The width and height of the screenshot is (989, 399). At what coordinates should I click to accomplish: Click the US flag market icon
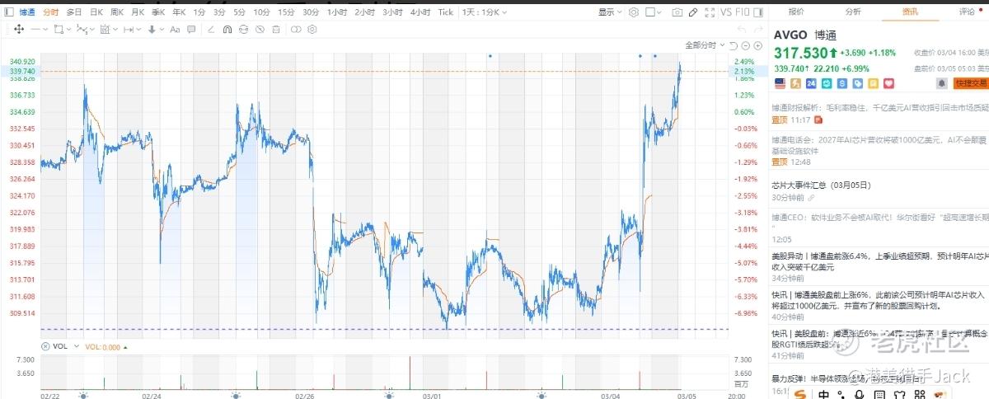click(780, 83)
